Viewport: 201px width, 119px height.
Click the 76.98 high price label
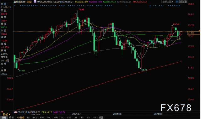[x=81, y=10]
